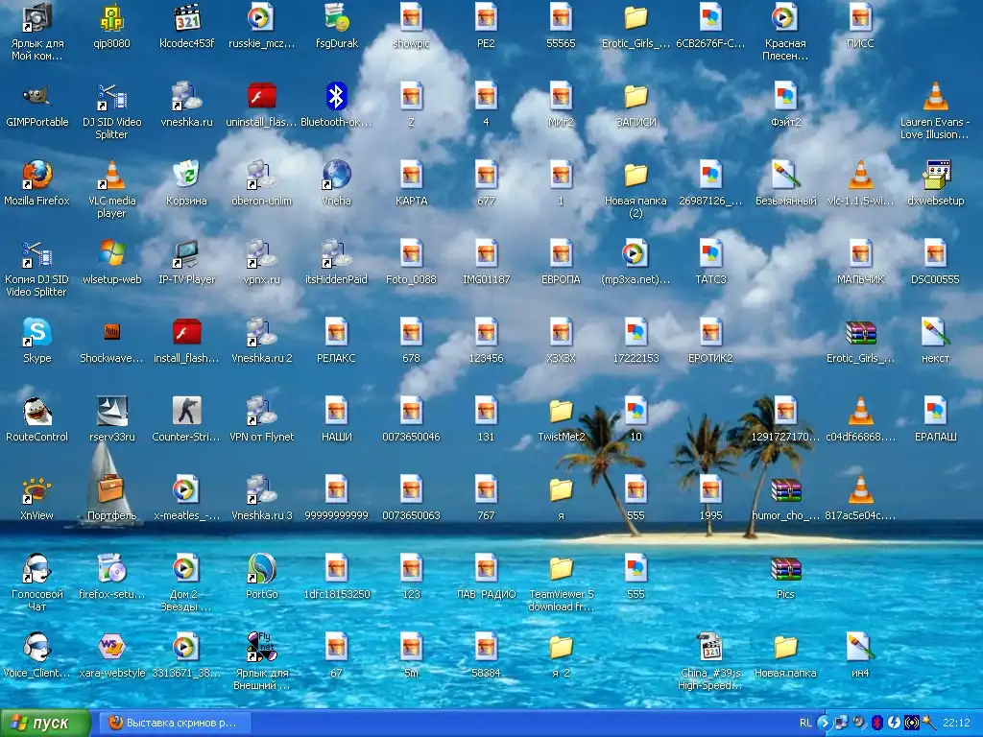Select the ЗАПИСИ folder

click(635, 97)
